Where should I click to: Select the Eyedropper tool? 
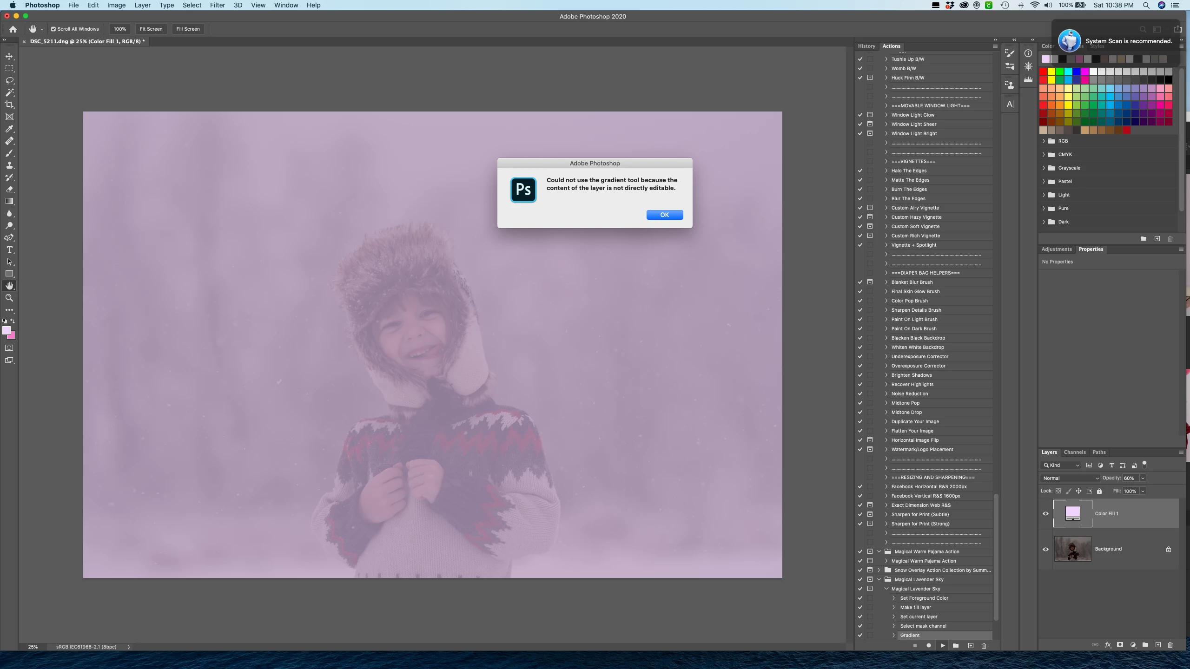click(9, 129)
